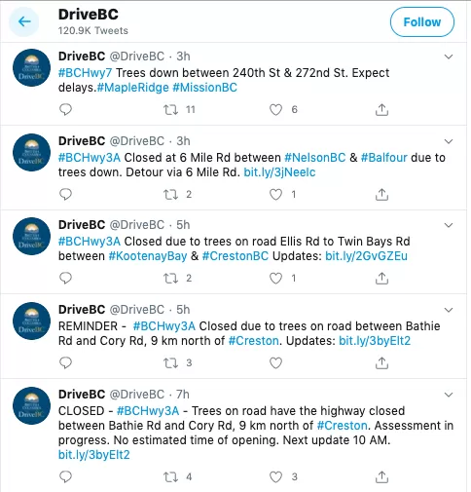Retweet the #BCHwy7 trees down tweet

coord(170,110)
